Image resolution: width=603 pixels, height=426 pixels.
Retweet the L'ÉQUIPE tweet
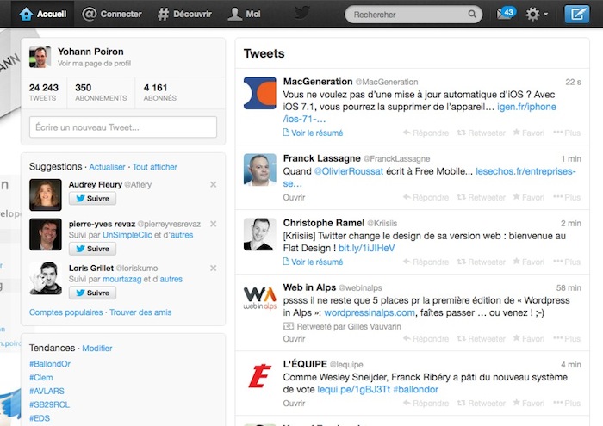coord(481,404)
